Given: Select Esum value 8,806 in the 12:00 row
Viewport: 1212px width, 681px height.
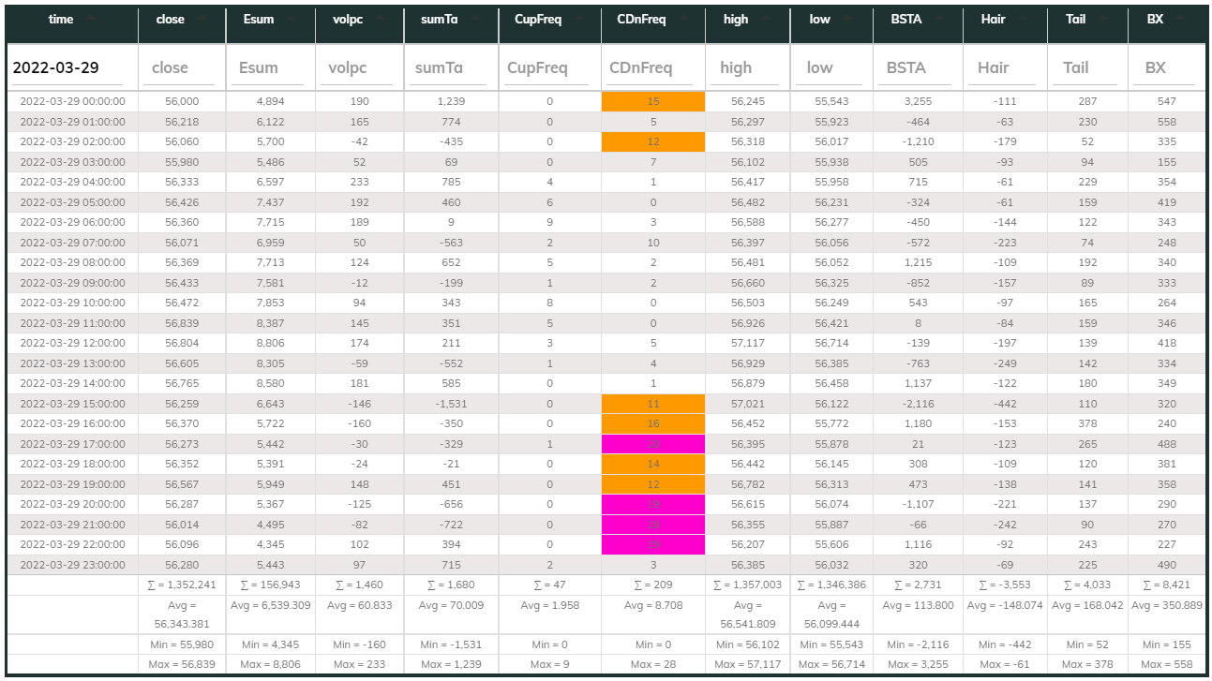Looking at the screenshot, I should click(x=270, y=343).
